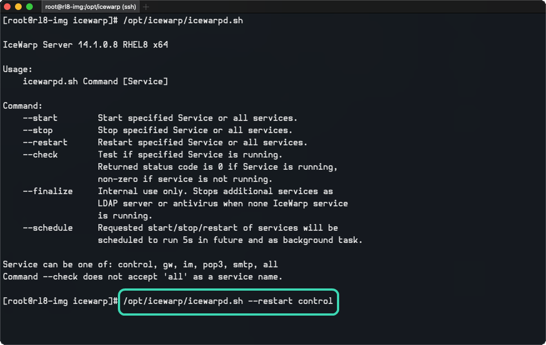Screen dimensions: 546x345
Task: Select the root@rl8-img:/opt/icewarp (ssh) tab
Action: 91,7
